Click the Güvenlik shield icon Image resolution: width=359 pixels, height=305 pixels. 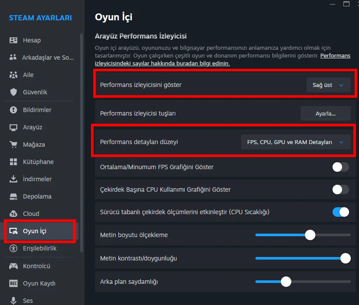tap(13, 92)
